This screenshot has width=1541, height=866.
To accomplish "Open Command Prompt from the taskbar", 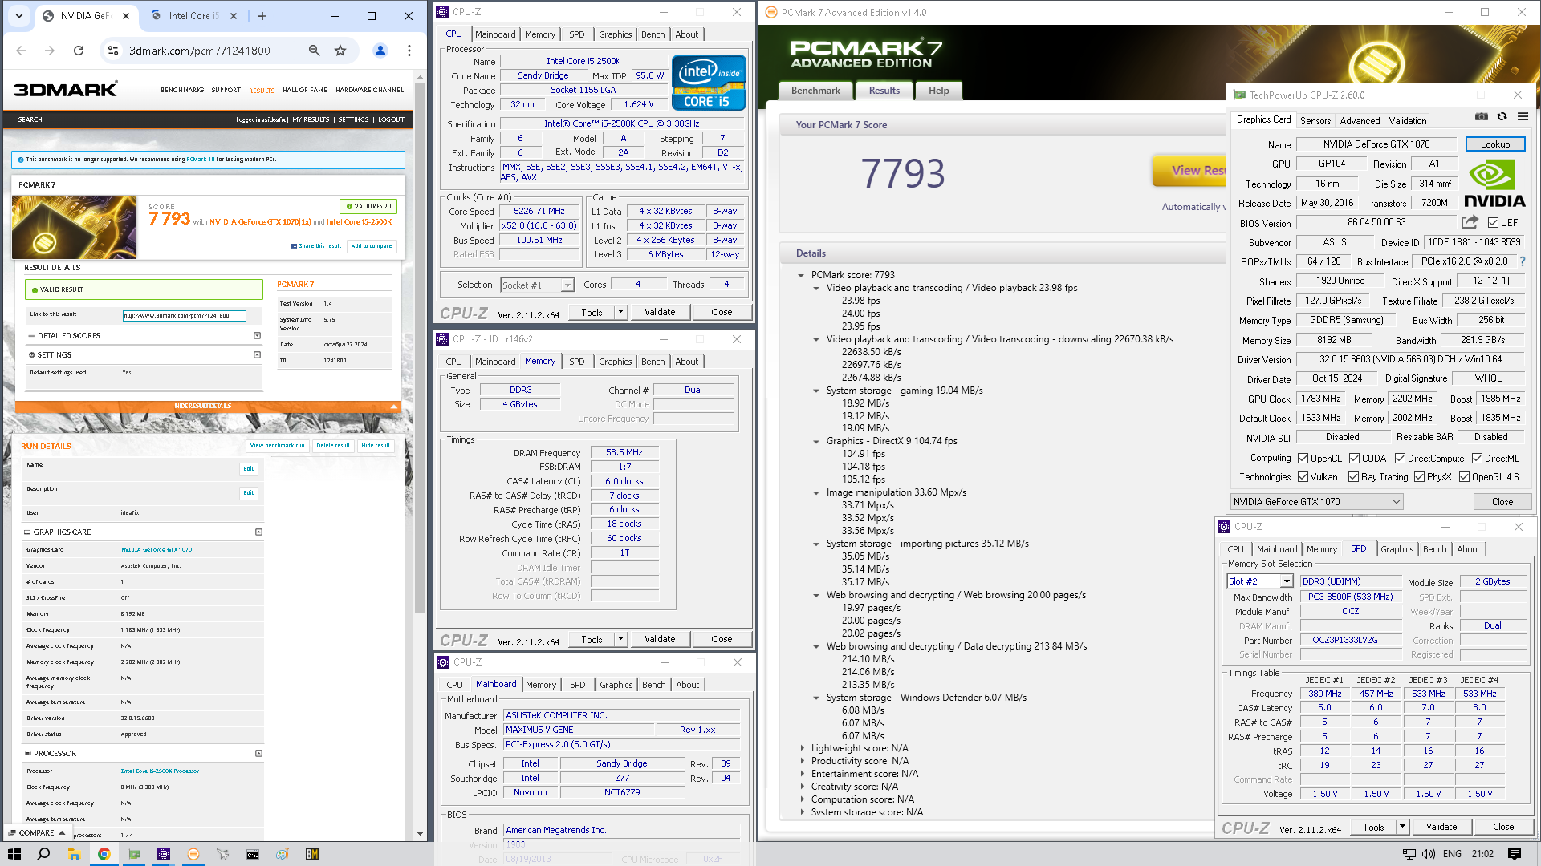I will point(253,854).
